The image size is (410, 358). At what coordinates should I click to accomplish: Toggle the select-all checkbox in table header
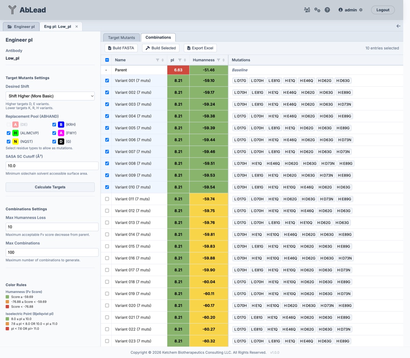tap(107, 60)
